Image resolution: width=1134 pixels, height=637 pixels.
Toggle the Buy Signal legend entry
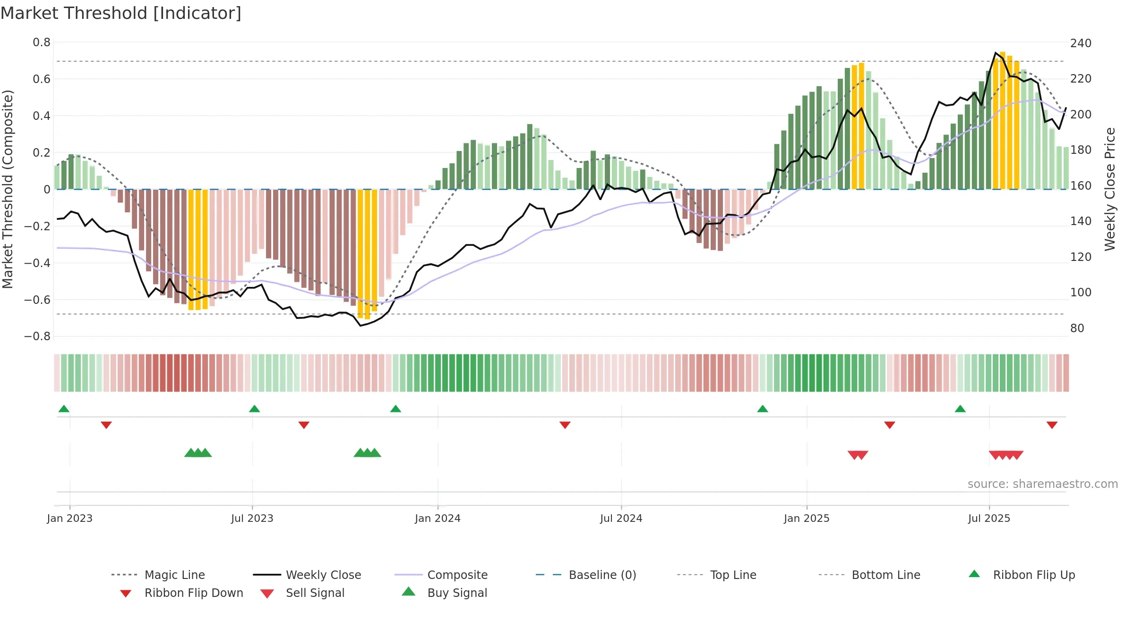click(444, 593)
